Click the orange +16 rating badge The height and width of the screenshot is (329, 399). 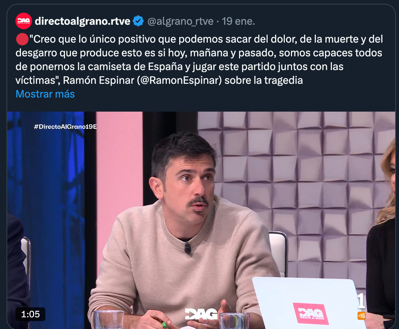click(x=362, y=316)
